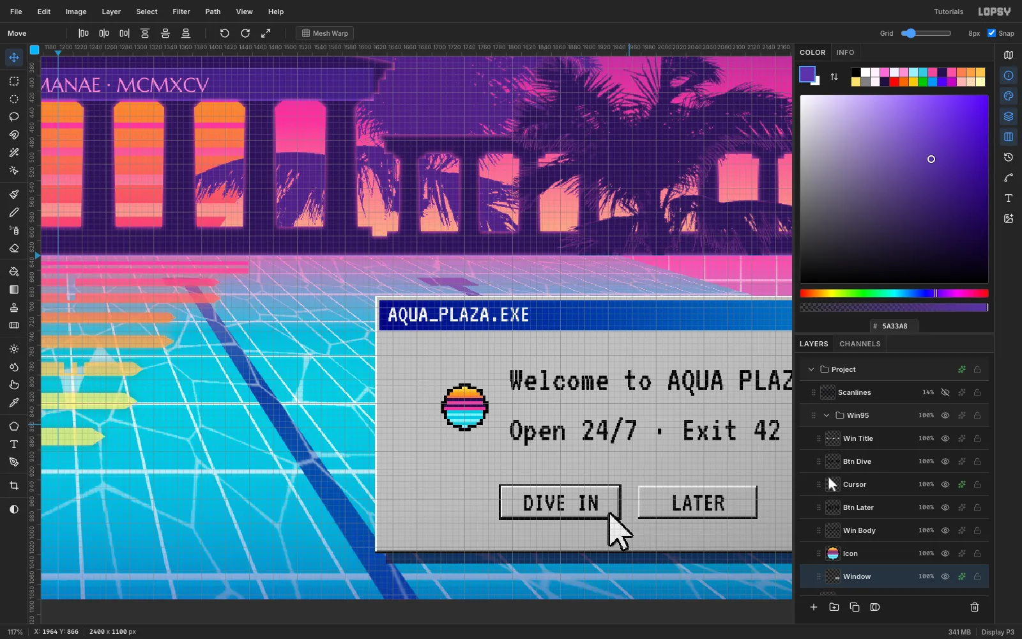Switch to the Channels tab

860,344
